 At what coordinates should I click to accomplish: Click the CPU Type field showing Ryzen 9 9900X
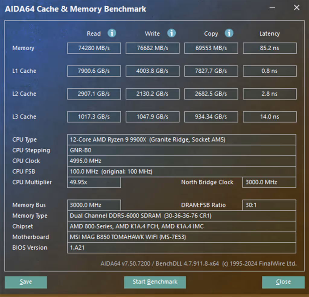[x=182, y=140]
